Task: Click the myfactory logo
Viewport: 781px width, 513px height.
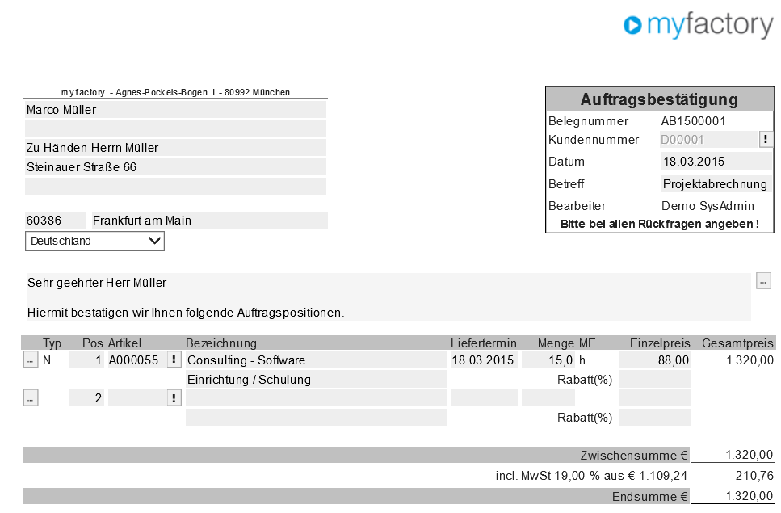Action: [699, 25]
